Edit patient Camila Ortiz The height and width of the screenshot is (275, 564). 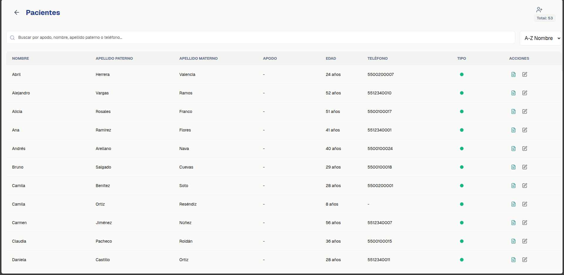[525, 204]
